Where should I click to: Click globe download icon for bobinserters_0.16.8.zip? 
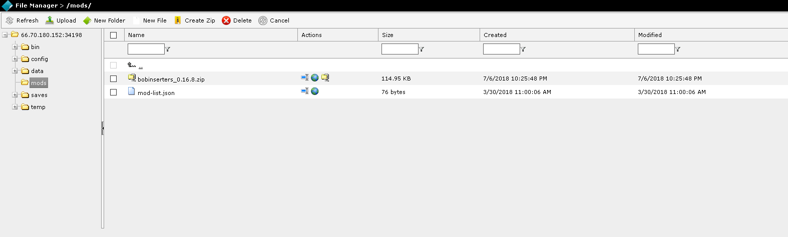(x=315, y=77)
